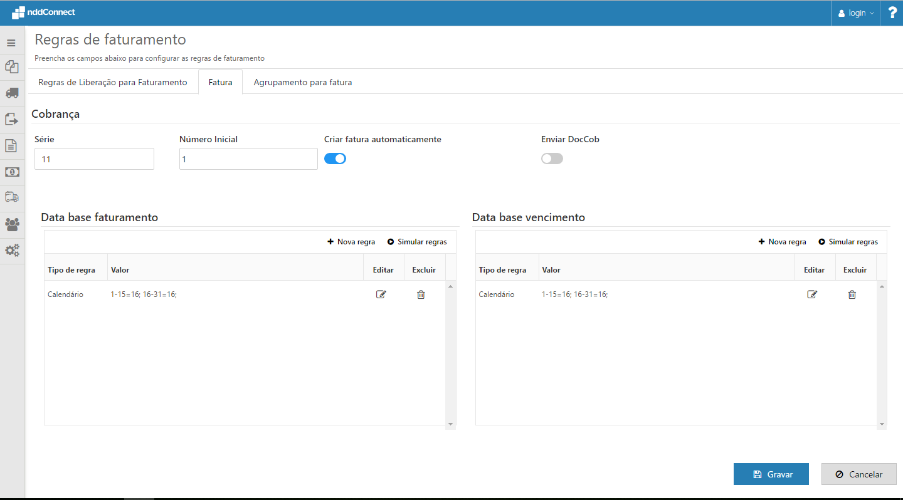Screen dimensions: 903x500
Task: Open the money bill icon in the sidebar
Action: [12, 172]
